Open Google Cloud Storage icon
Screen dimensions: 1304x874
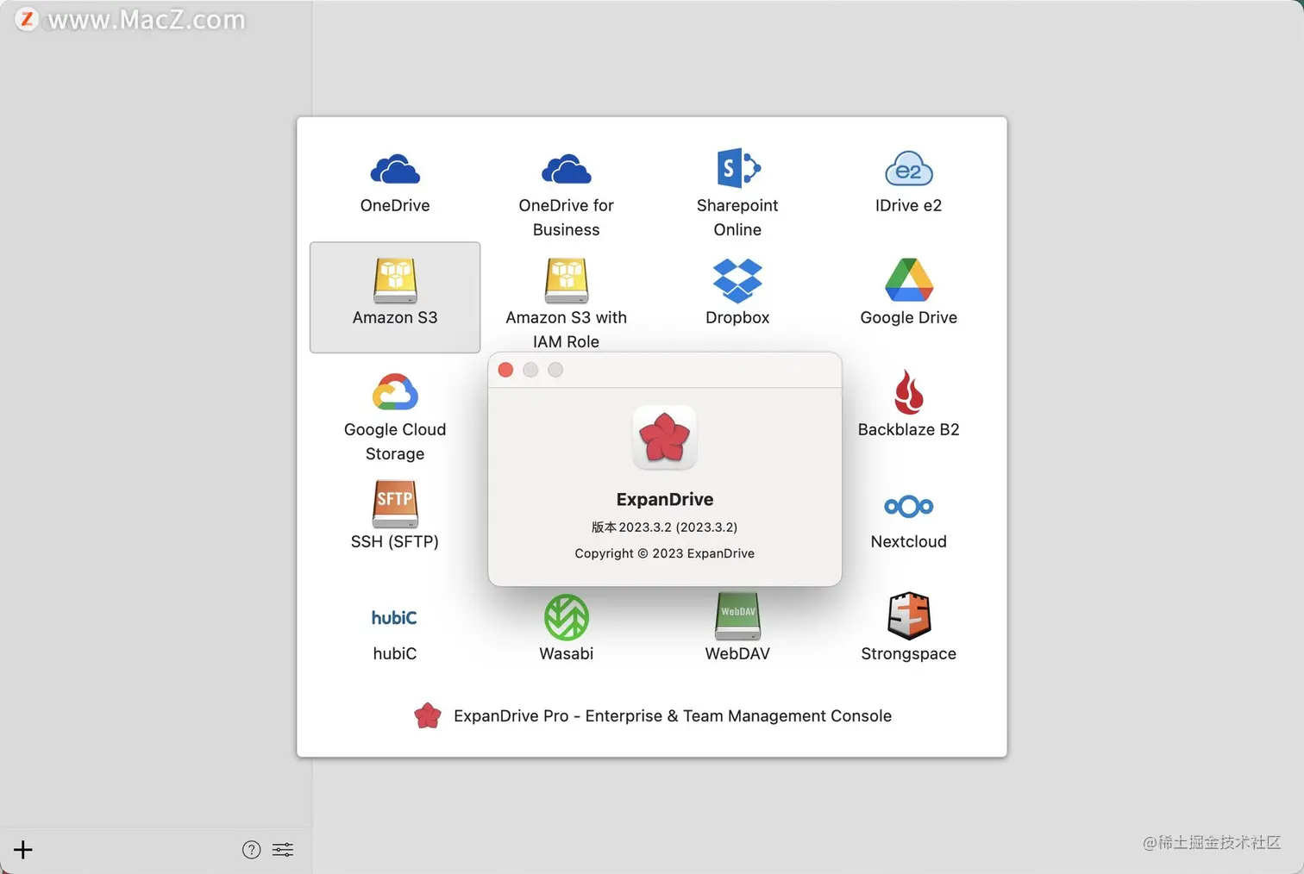(x=395, y=392)
